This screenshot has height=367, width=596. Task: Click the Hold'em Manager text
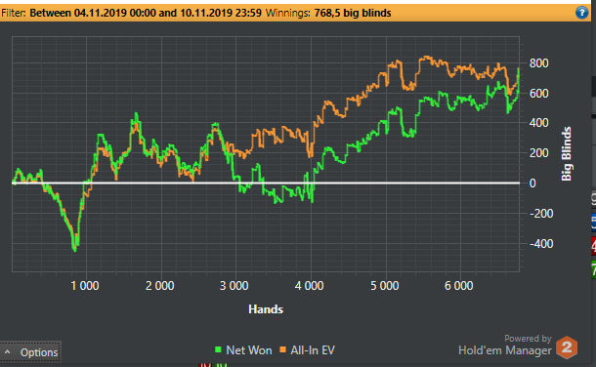point(505,350)
